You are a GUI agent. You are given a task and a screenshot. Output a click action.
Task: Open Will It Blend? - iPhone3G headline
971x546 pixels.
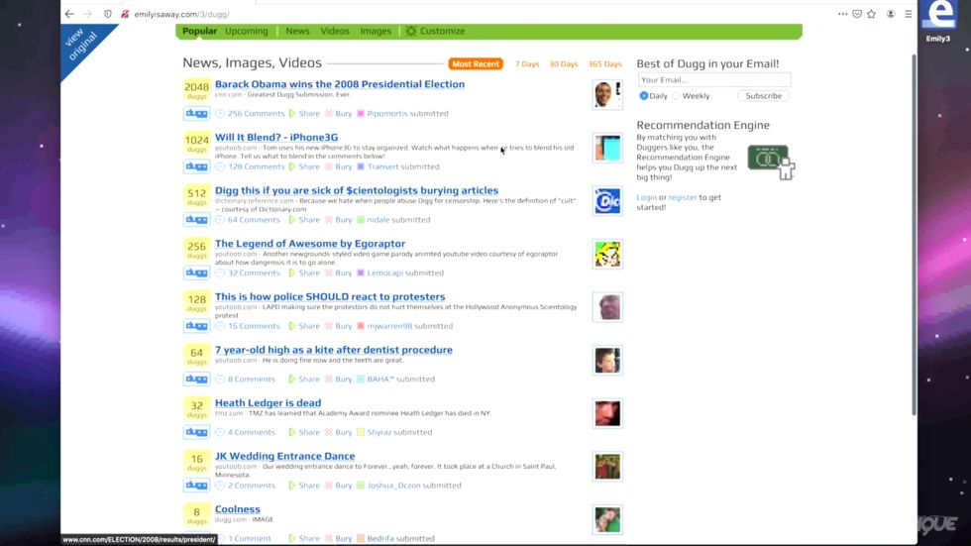coord(276,138)
